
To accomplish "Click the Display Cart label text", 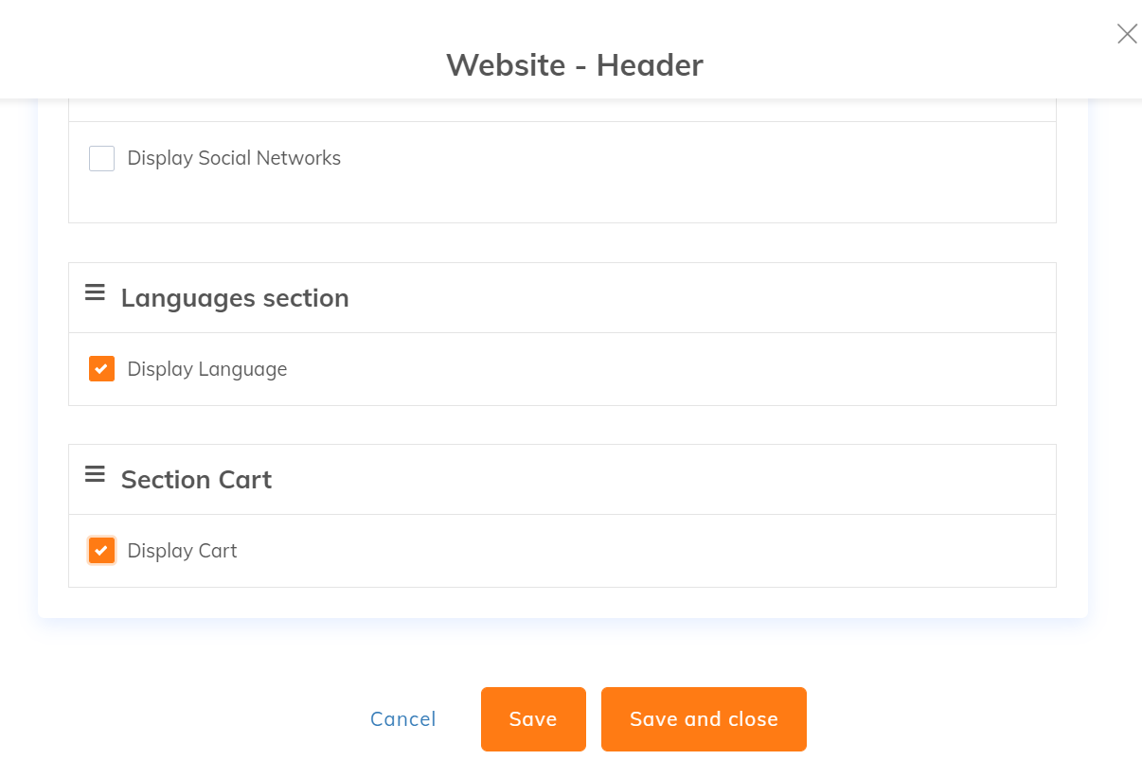I will 182,551.
